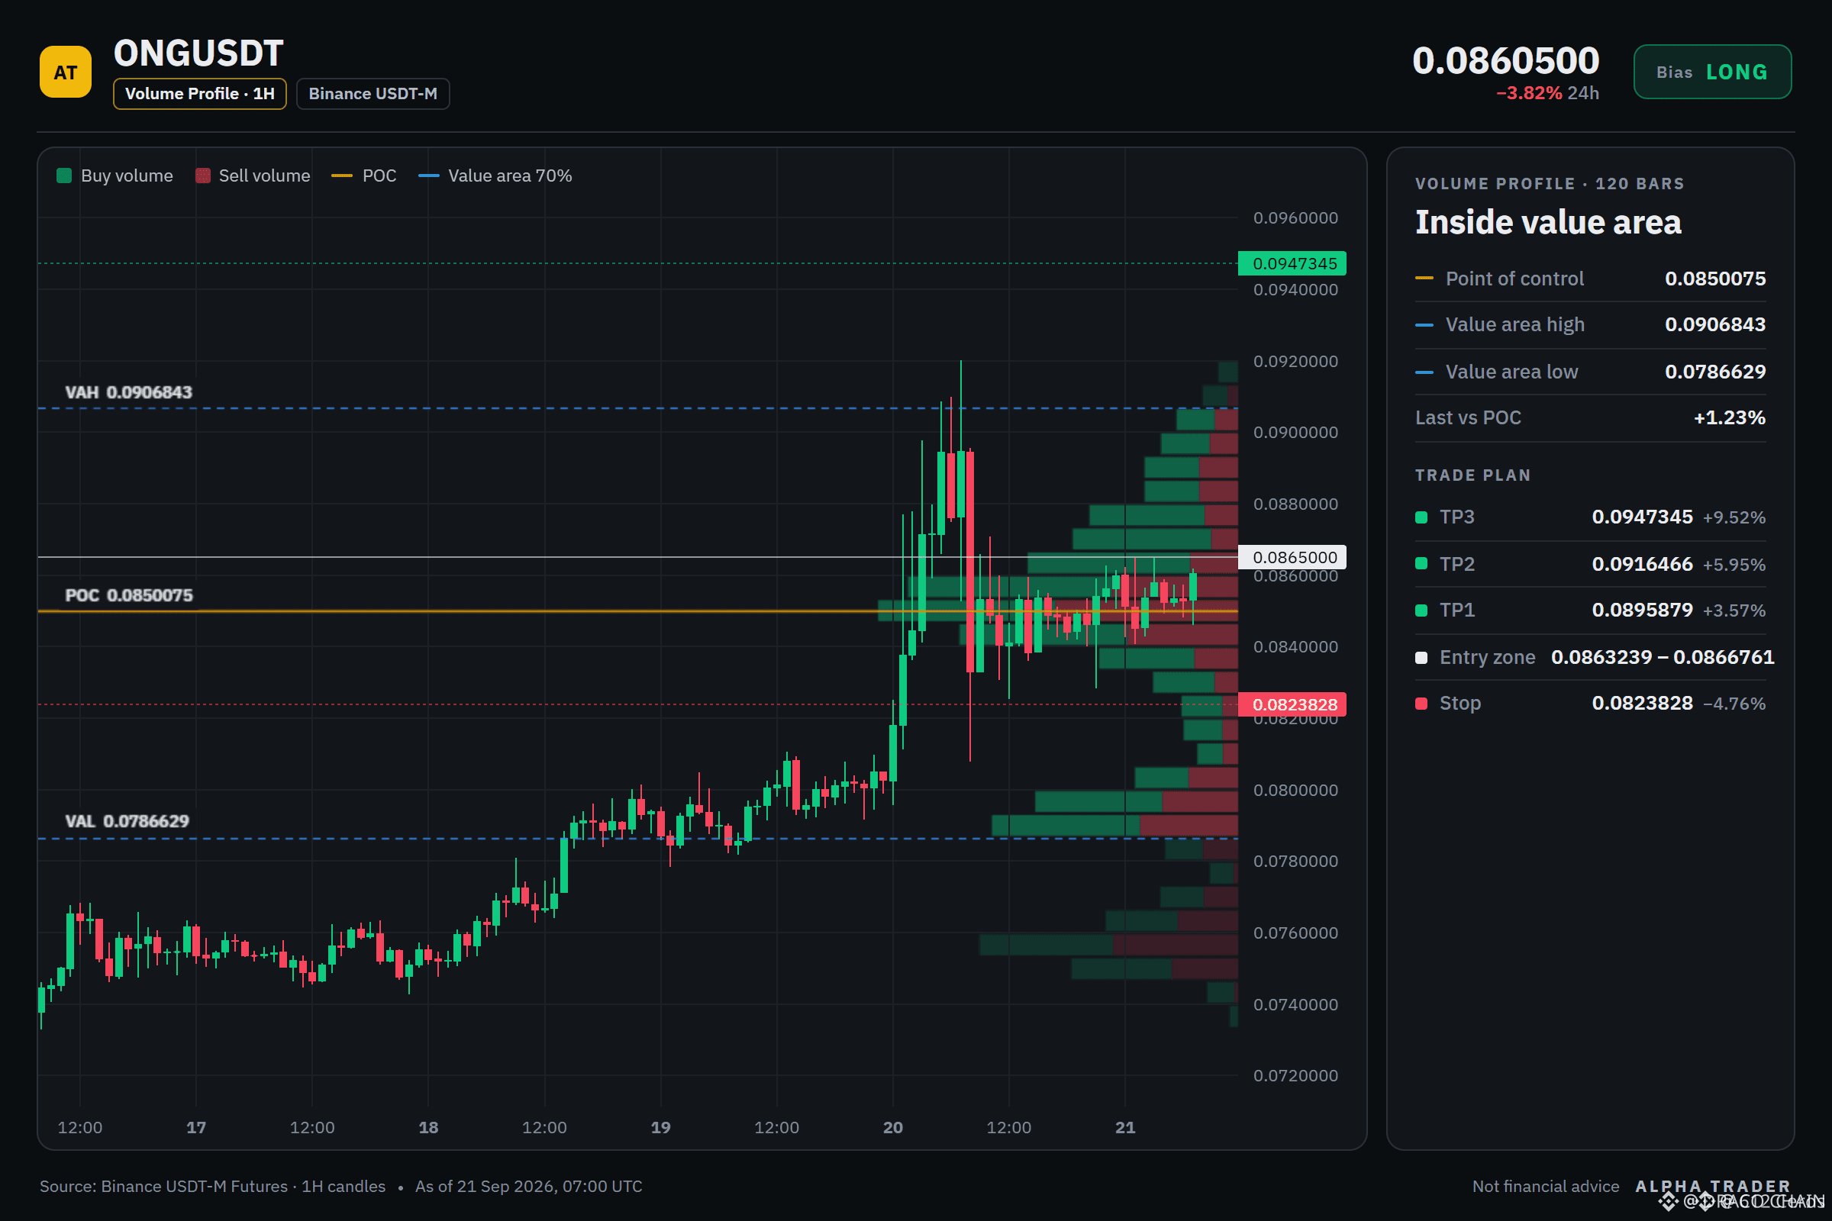Click the VAH 0.0906843 chart label
Viewport: 1832px width, 1221px height.
(128, 392)
